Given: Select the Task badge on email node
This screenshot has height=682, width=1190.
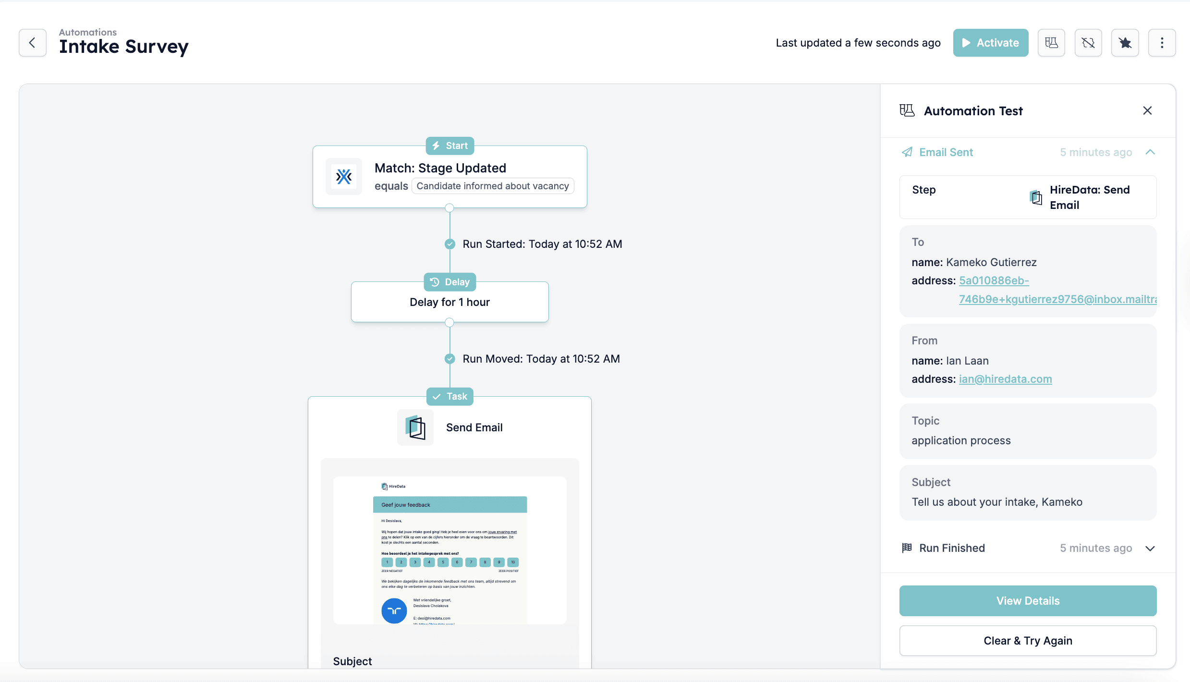Looking at the screenshot, I should (x=450, y=396).
